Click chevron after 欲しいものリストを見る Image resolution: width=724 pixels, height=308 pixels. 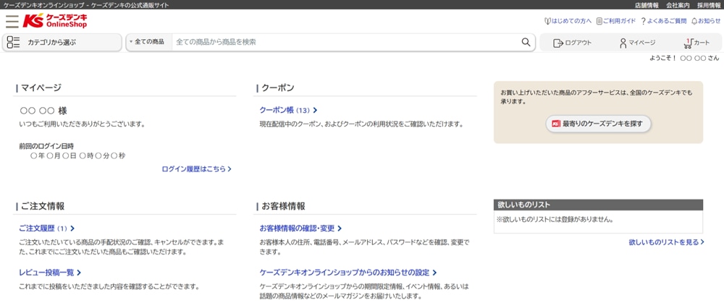(x=702, y=242)
